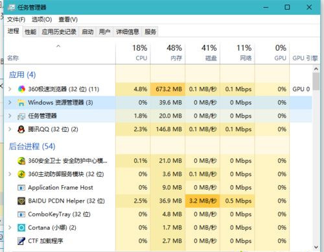The image size is (324, 252).
Task: Open the 查看(V) menu
Action: pyautogui.click(x=68, y=19)
